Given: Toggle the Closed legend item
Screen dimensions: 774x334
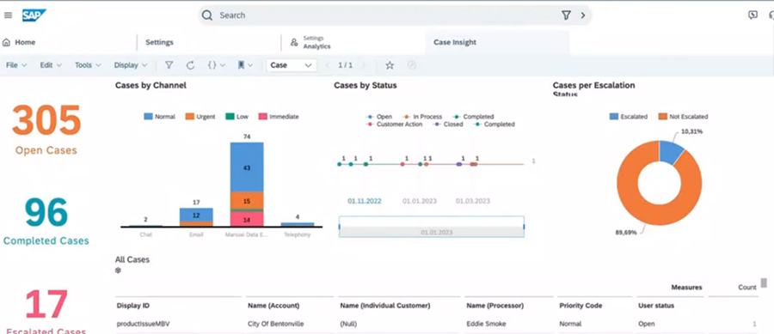Looking at the screenshot, I should (x=448, y=124).
